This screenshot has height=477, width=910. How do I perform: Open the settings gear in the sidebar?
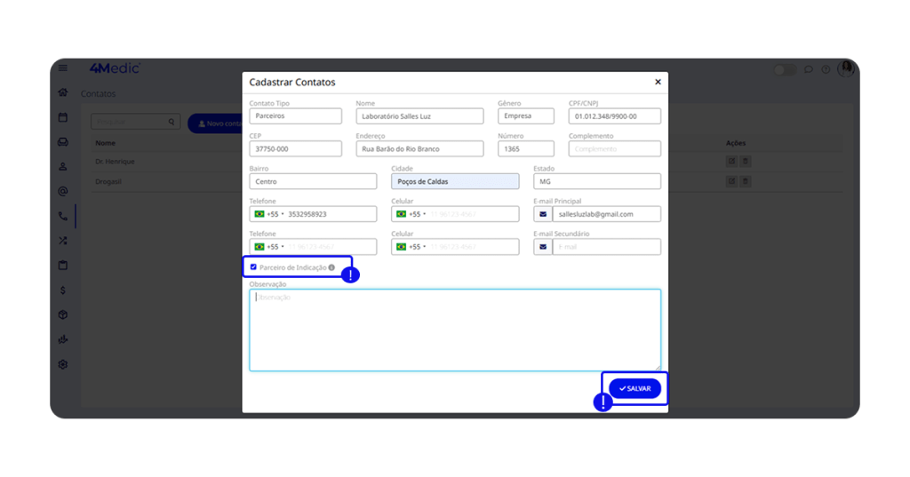pyautogui.click(x=63, y=365)
